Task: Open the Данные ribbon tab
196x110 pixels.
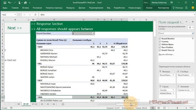Action: click(x=82, y=8)
